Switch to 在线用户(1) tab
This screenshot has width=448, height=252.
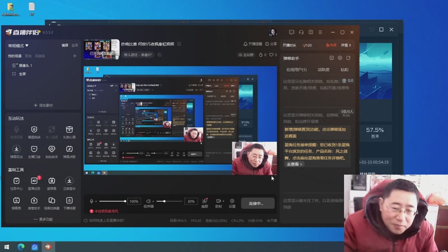[296, 69]
